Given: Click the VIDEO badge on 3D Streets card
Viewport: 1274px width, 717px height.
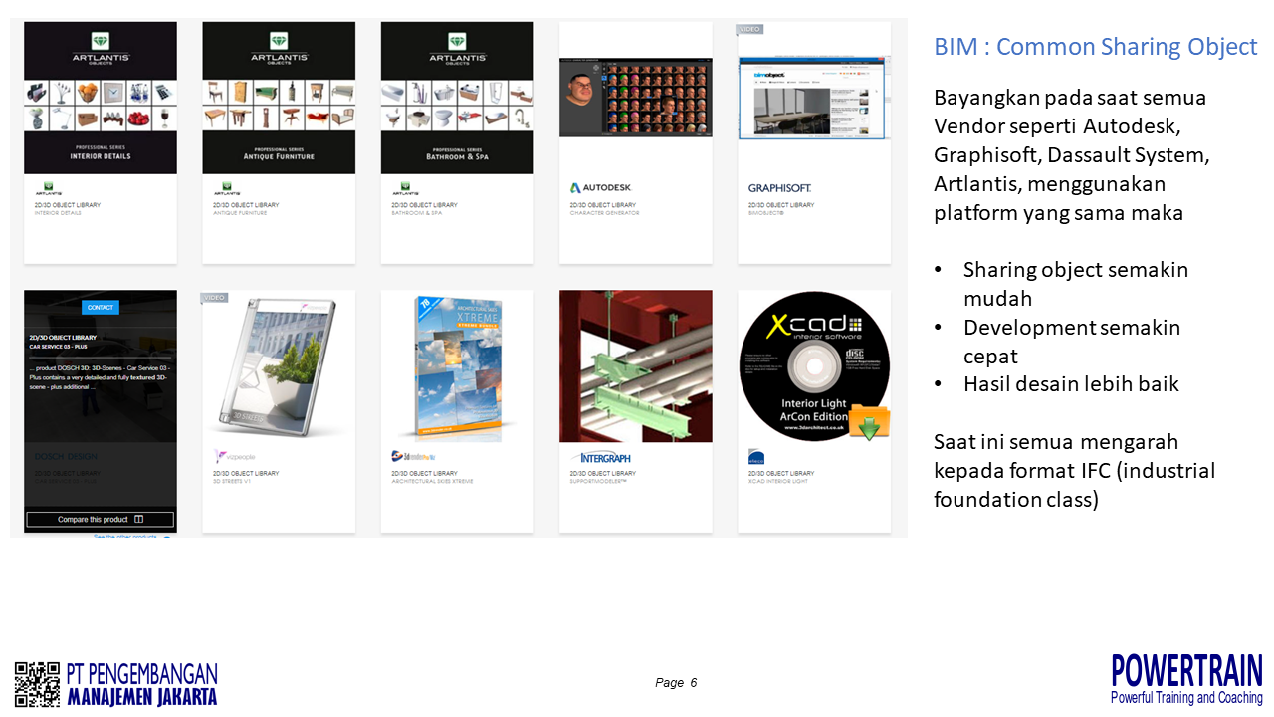Looking at the screenshot, I should pos(215,297).
